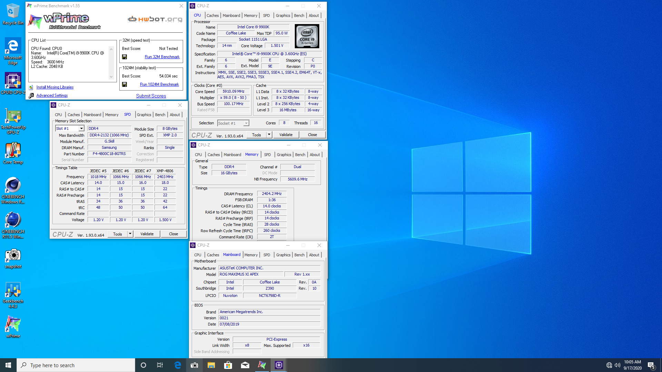Click Model field ROG MAXIMUS XI APEX

tap(251, 274)
